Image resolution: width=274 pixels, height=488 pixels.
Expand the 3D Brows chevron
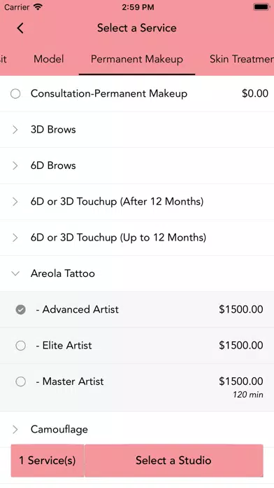(x=15, y=130)
